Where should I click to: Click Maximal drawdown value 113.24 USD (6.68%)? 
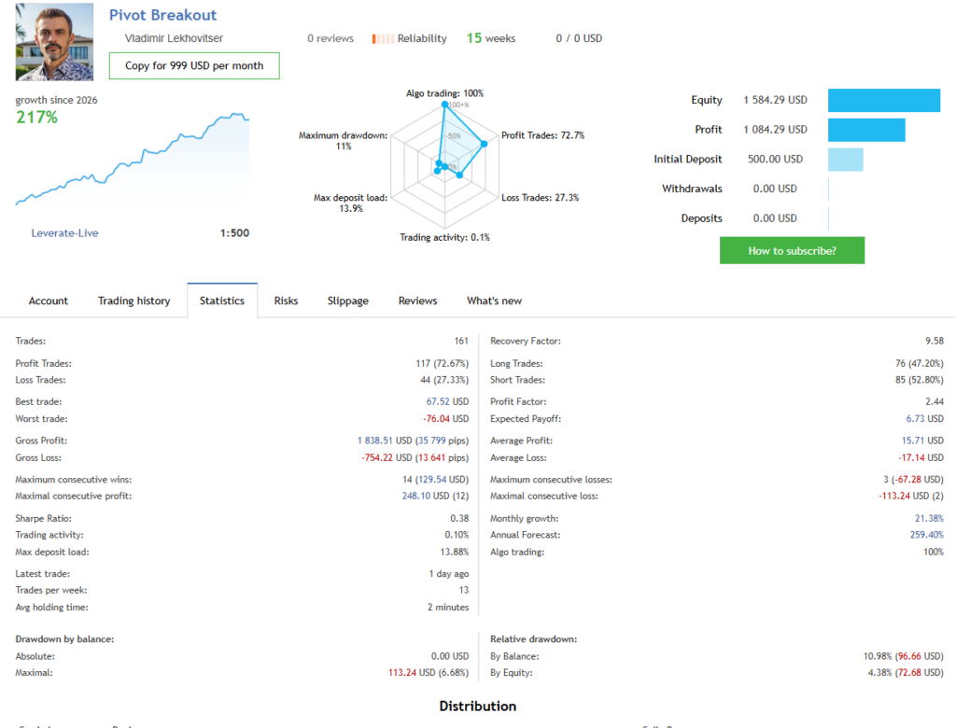pos(429,673)
